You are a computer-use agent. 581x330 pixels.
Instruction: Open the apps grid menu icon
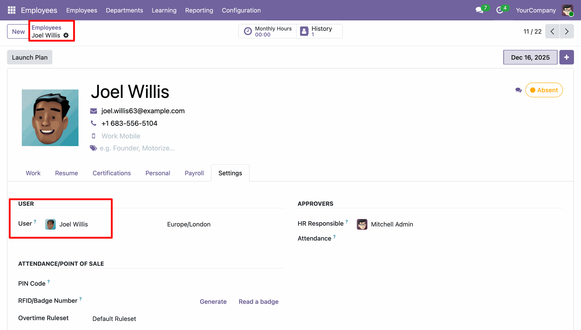[x=11, y=10]
